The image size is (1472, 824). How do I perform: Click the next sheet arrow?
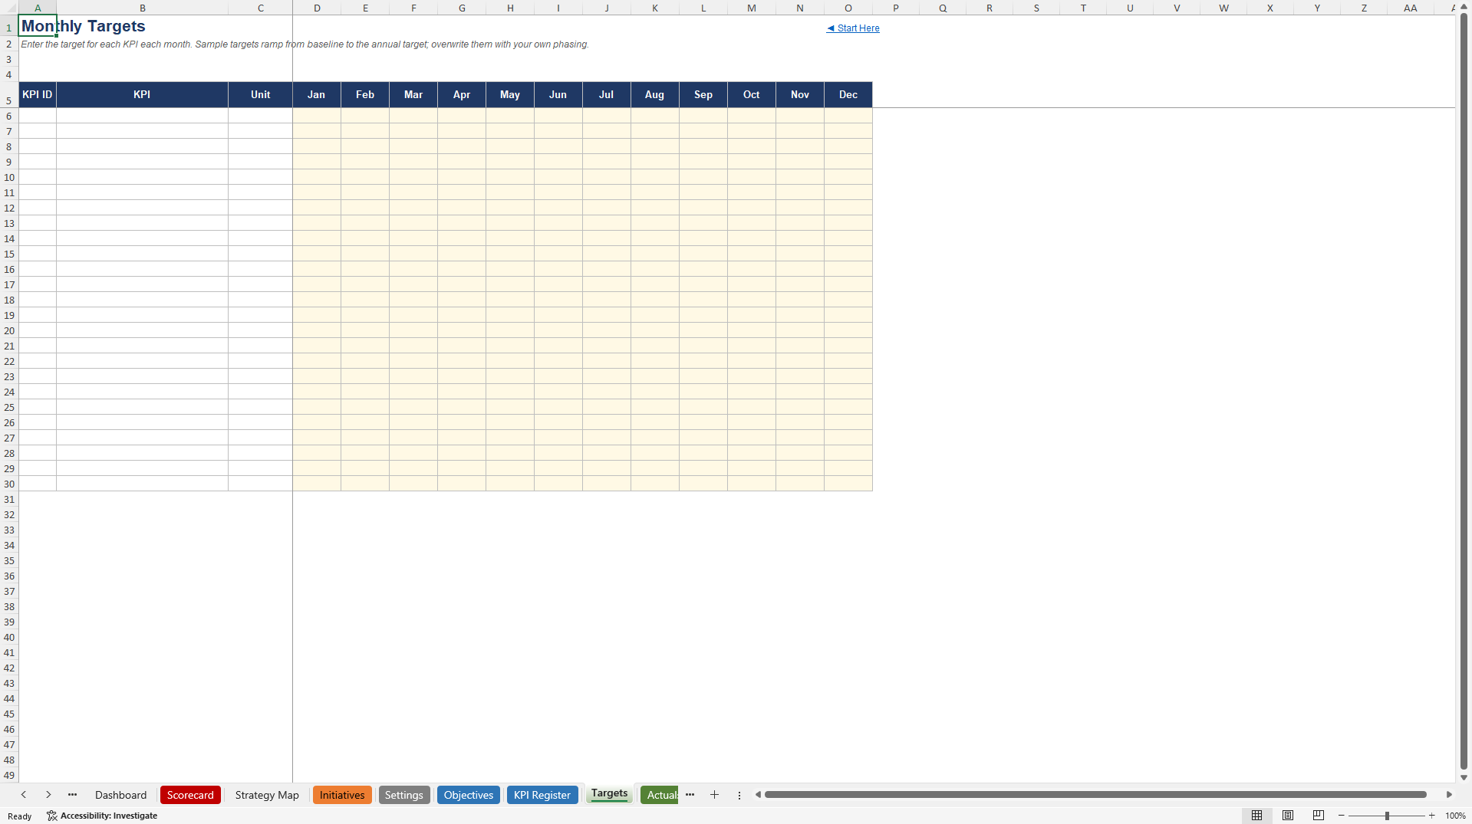(48, 795)
